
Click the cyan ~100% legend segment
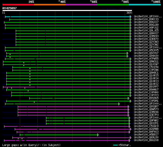pyautogui.click(x=144, y=5)
